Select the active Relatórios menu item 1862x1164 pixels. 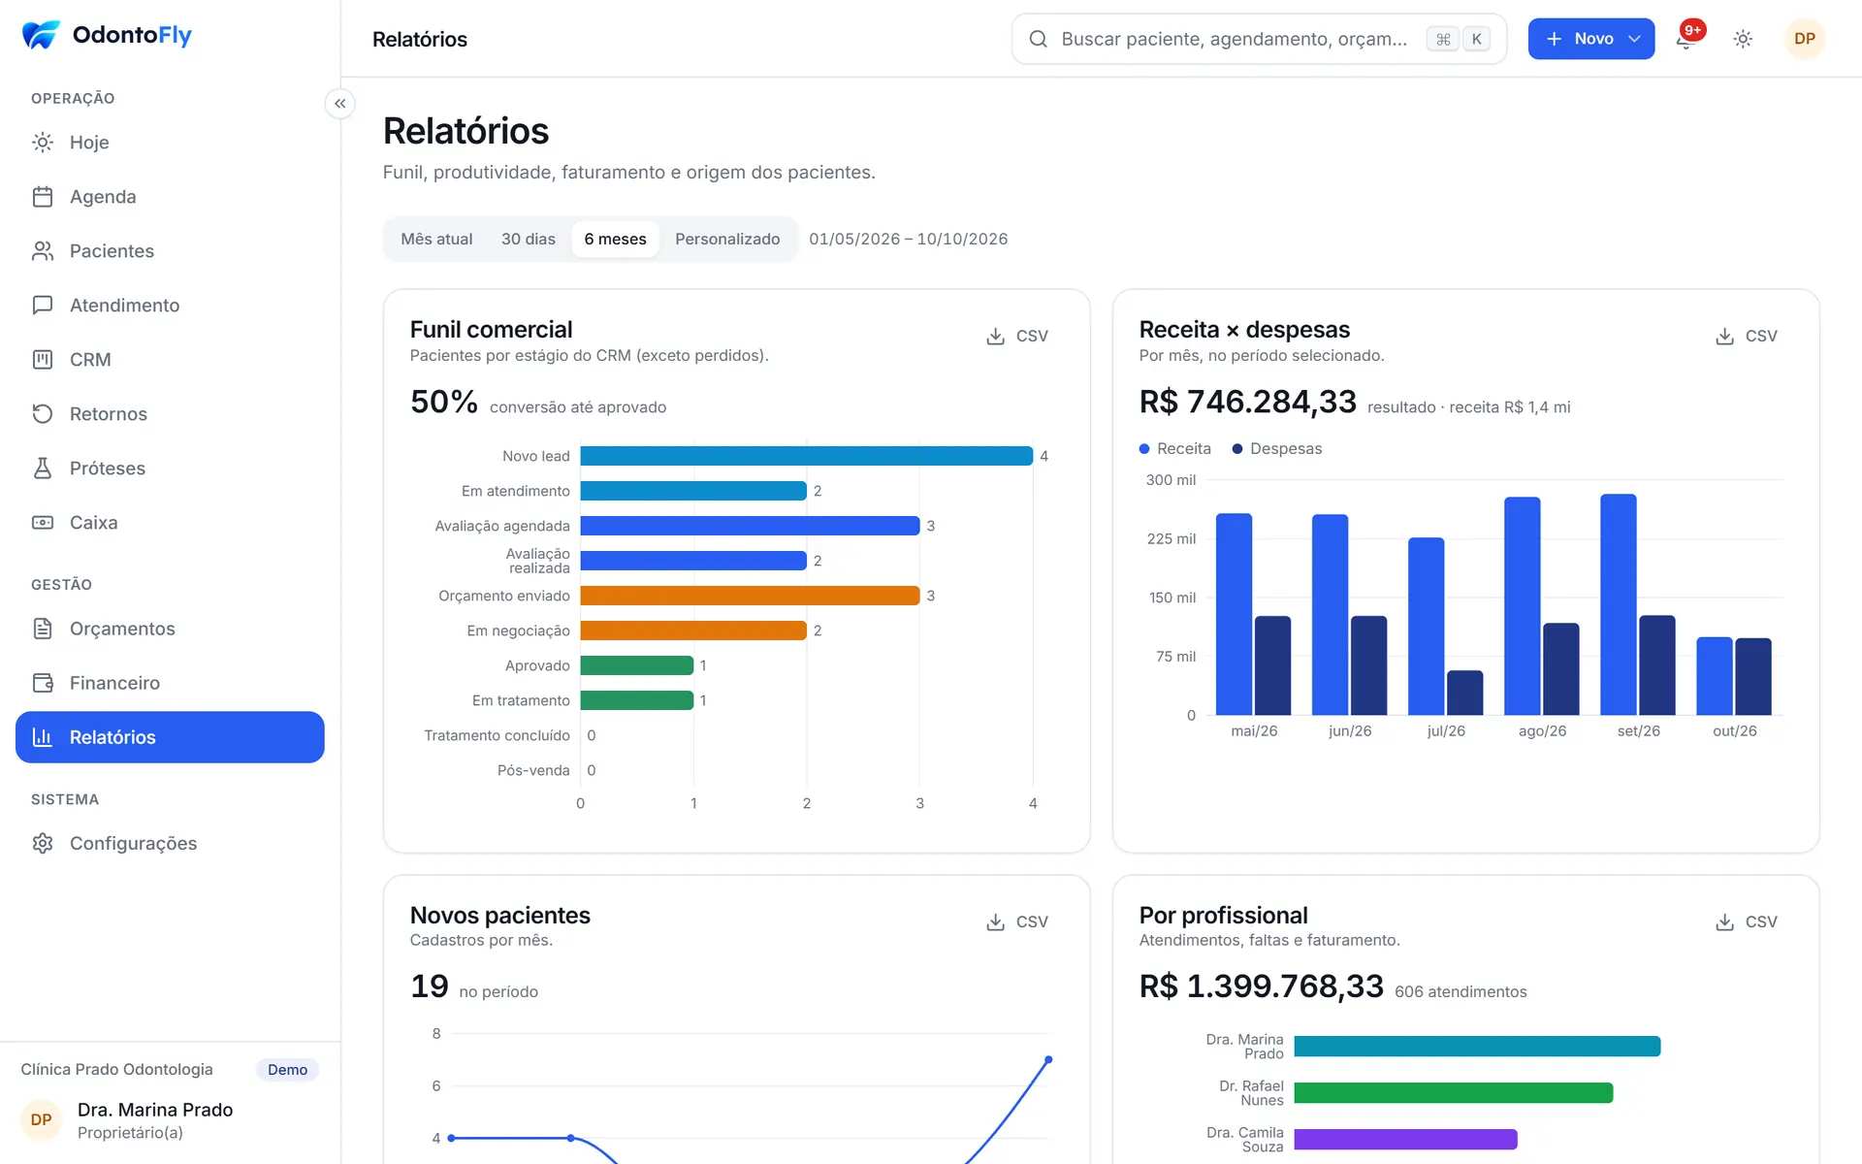(170, 737)
